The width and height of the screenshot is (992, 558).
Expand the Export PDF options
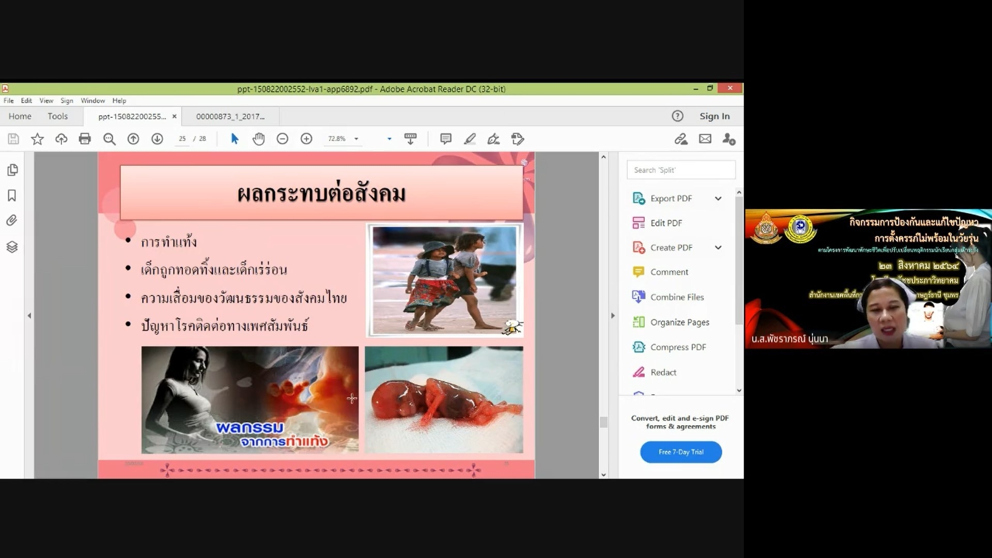pyautogui.click(x=718, y=198)
